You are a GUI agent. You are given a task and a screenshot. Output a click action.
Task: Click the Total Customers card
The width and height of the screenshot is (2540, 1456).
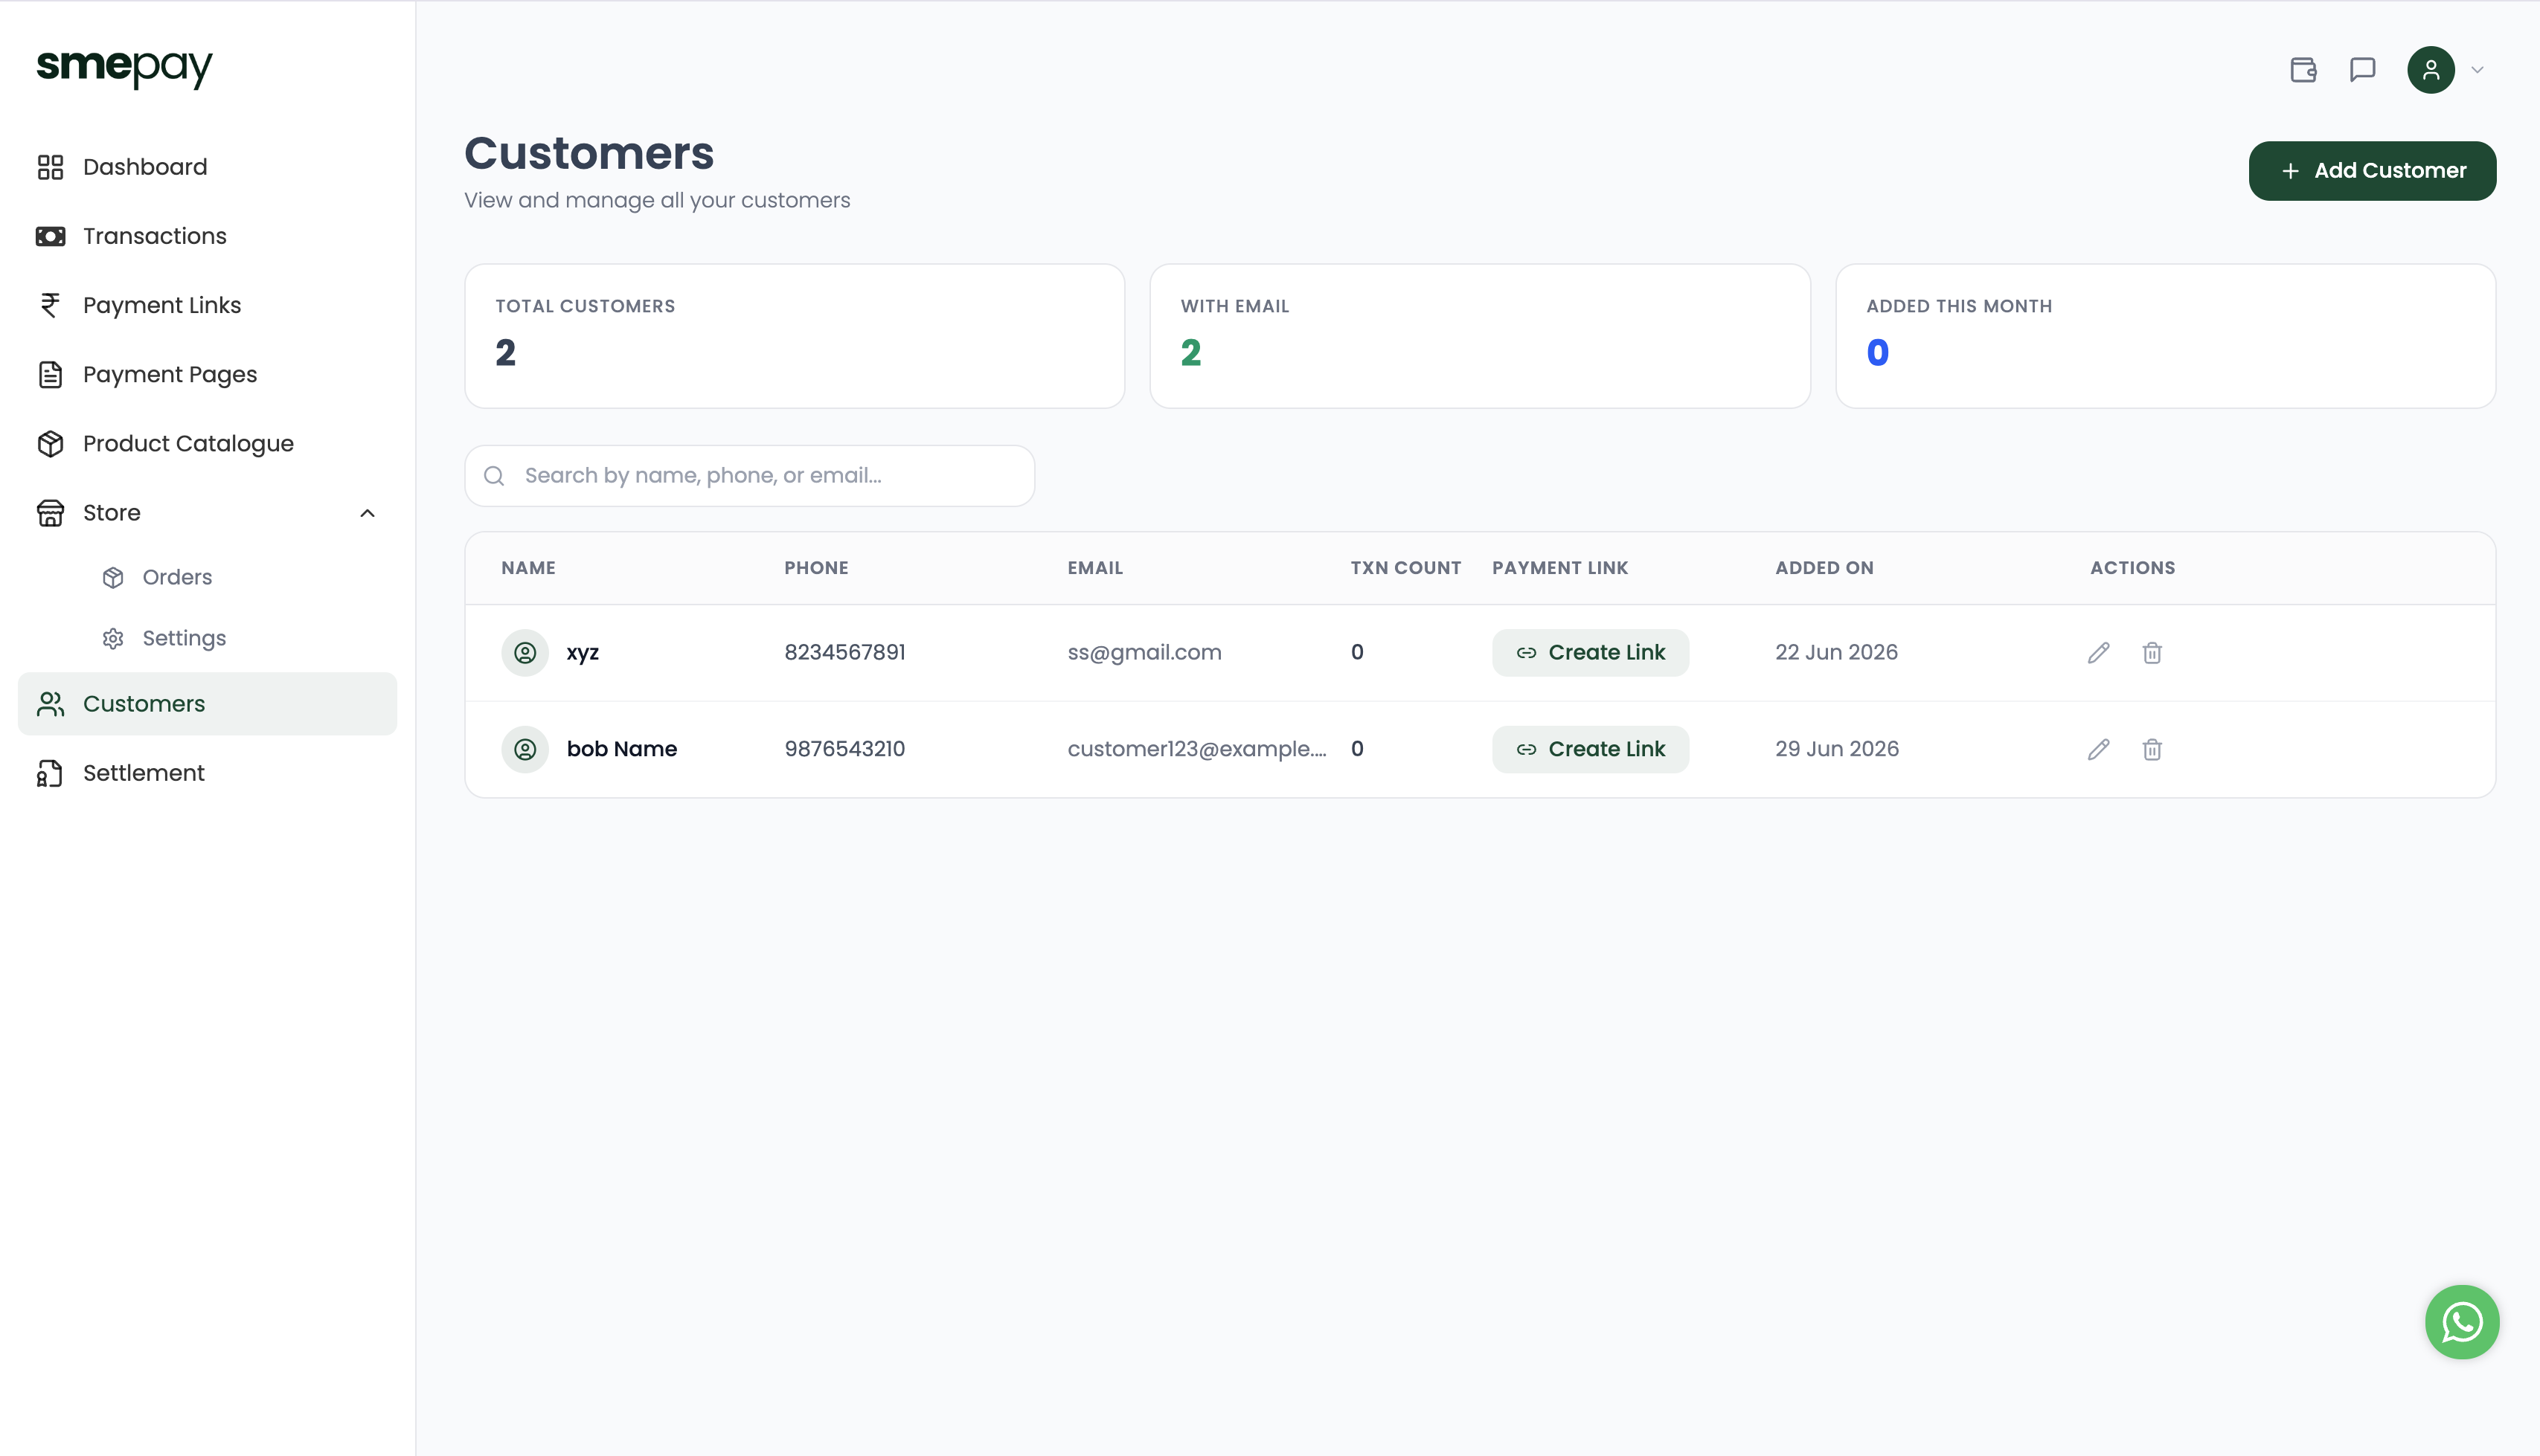[795, 336]
